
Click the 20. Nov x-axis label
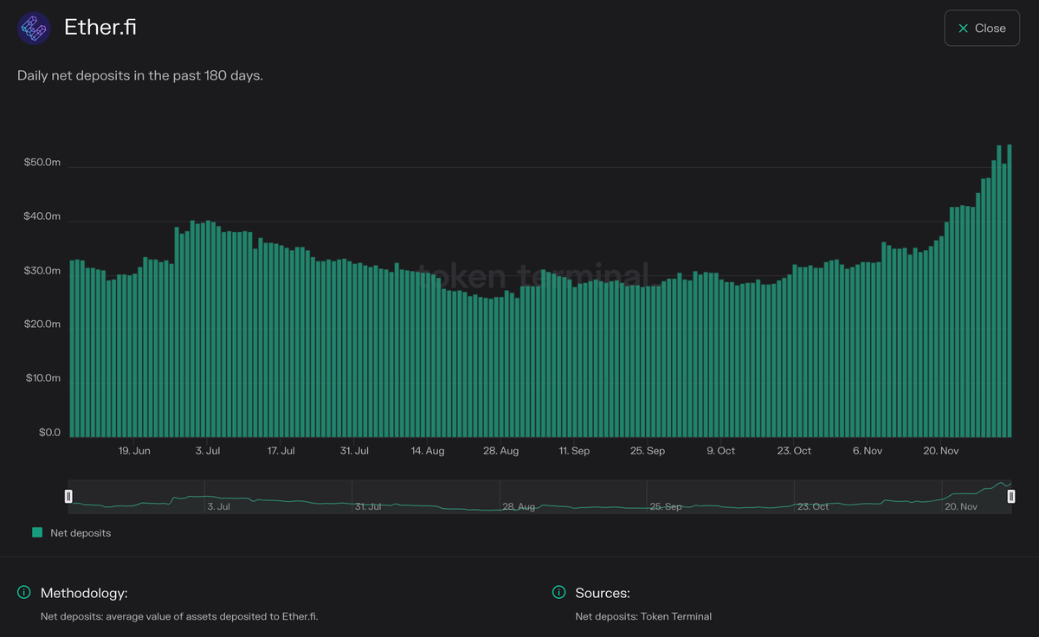coord(940,450)
